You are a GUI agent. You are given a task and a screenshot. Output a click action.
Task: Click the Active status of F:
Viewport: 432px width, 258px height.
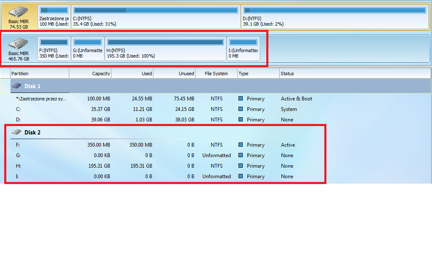pos(288,145)
